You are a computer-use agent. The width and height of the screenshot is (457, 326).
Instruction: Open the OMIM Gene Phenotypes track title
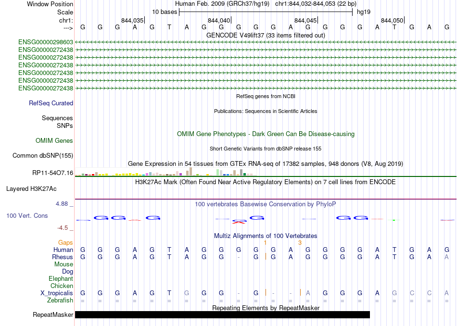[x=266, y=134]
